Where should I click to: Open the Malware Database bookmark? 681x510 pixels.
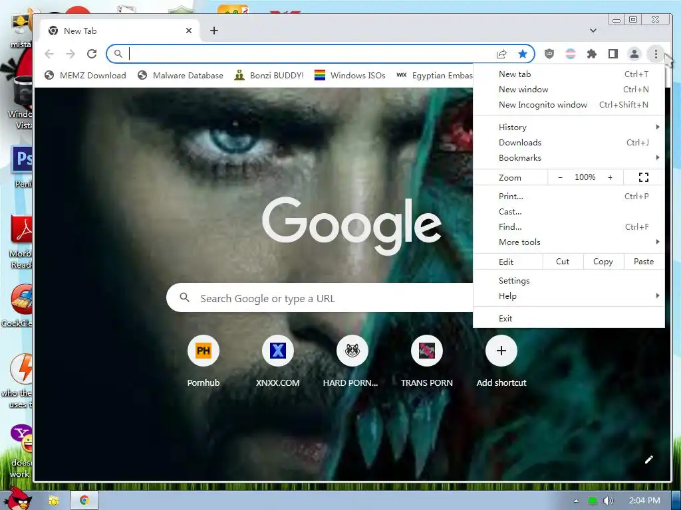pyautogui.click(x=180, y=76)
